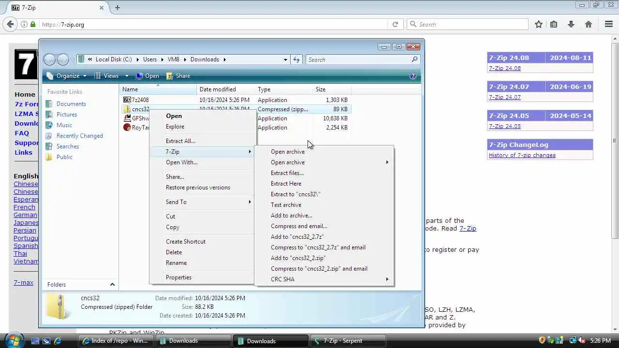Expand the Views dropdown arrow
This screenshot has width=619, height=348.
[127, 76]
